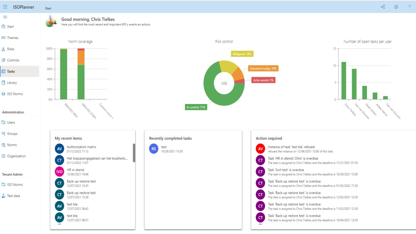Click AV avatar next to Authorization matrix
The height and width of the screenshot is (234, 416).
pos(59,149)
